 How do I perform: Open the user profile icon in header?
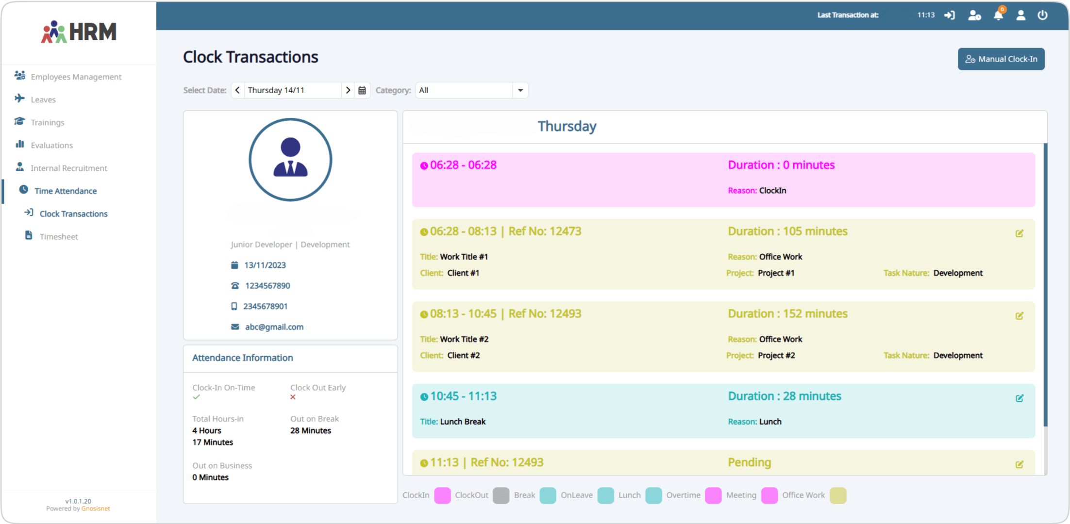[1020, 15]
